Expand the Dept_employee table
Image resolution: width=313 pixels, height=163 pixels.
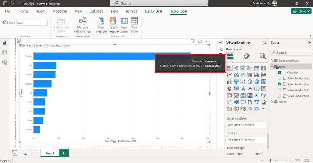point(272,61)
